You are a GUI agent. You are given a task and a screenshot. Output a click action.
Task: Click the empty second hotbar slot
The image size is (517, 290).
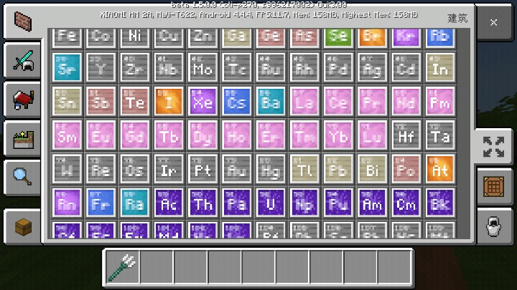click(x=157, y=267)
